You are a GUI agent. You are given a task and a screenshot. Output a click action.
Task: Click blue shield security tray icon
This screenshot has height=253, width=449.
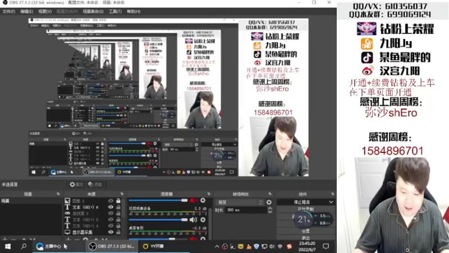point(256,246)
